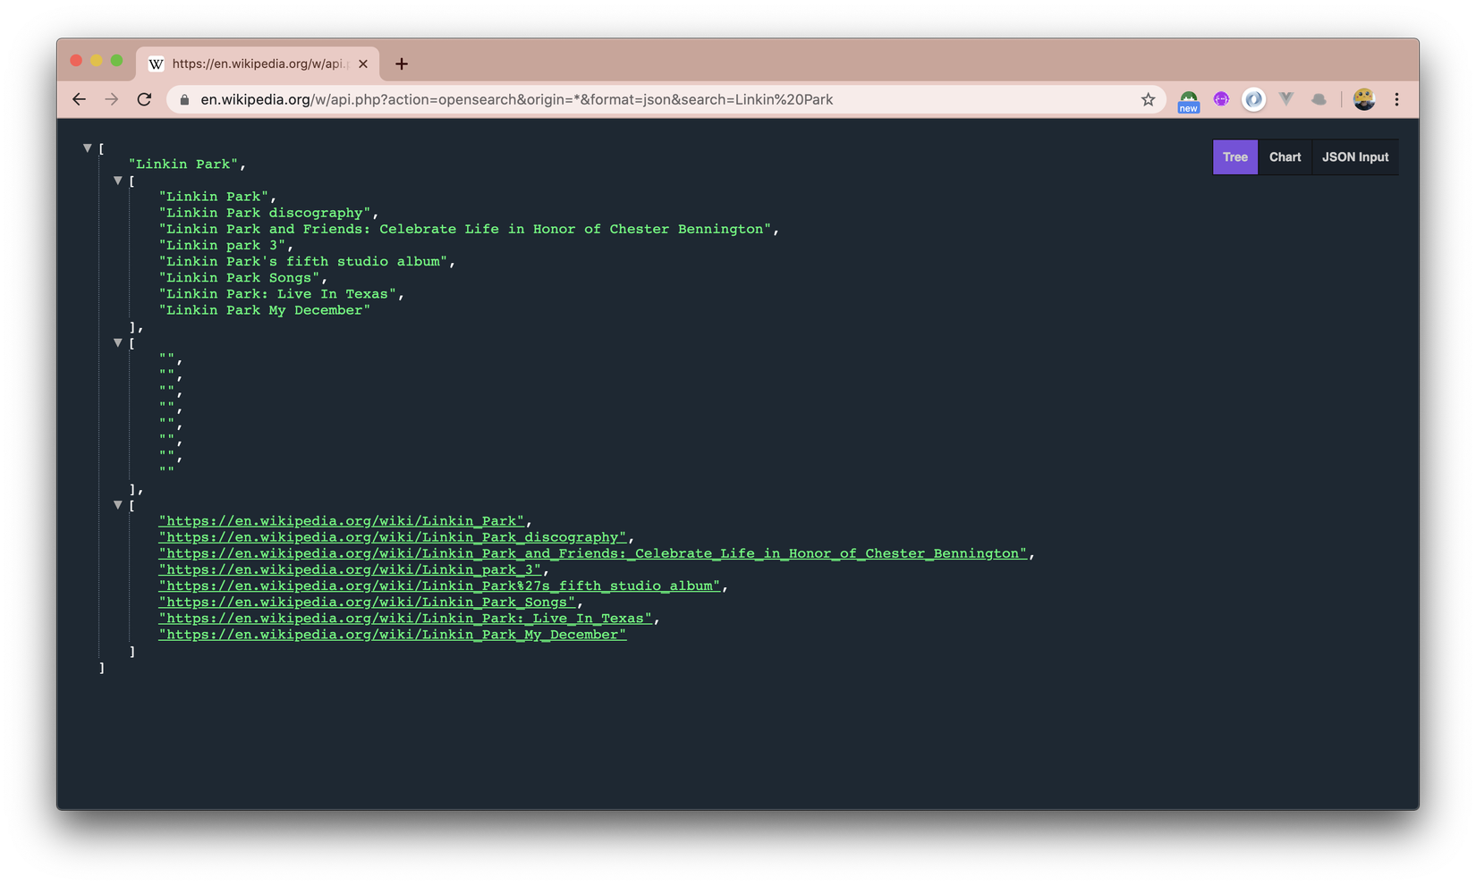Click the "Linkin Park My December" title string
Image resolution: width=1476 pixels, height=885 pixels.
click(265, 310)
